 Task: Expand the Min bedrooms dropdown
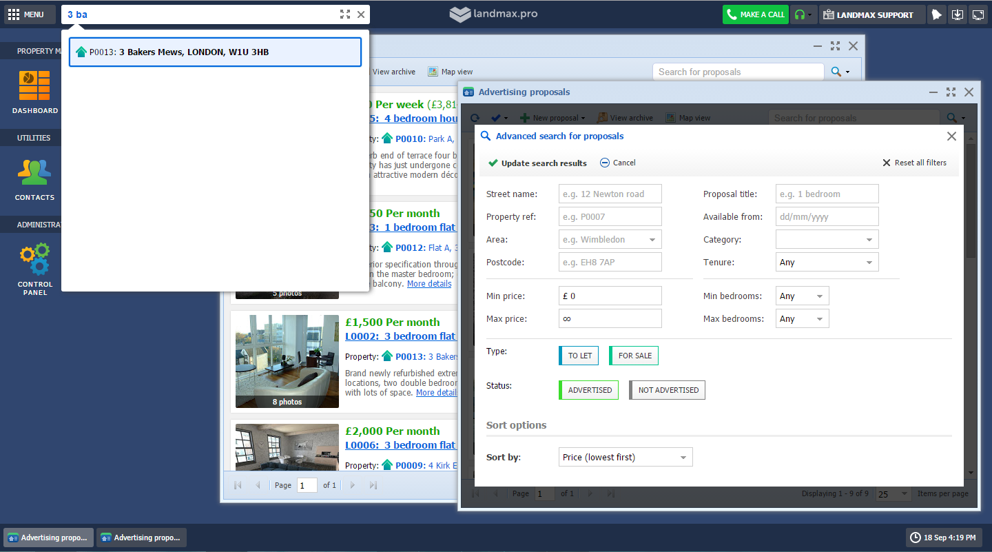802,296
